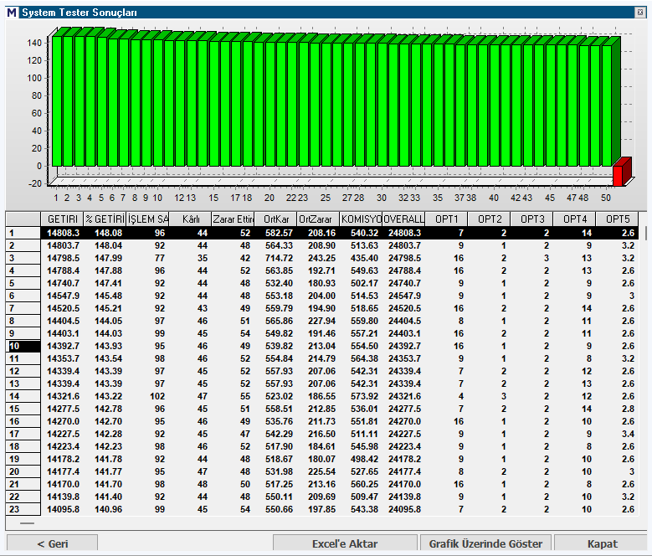Click chart x-axis label 25

(326, 198)
